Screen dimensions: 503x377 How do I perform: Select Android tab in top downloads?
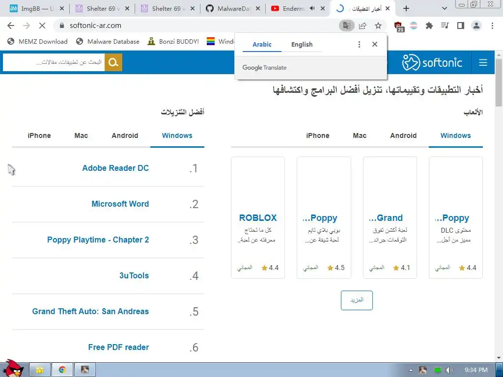click(x=125, y=135)
